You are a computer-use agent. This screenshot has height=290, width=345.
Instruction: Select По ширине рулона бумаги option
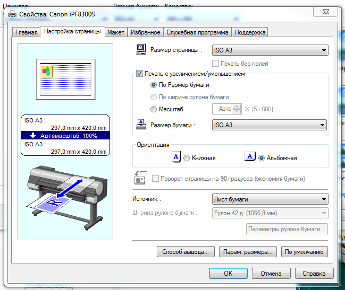[x=153, y=96]
